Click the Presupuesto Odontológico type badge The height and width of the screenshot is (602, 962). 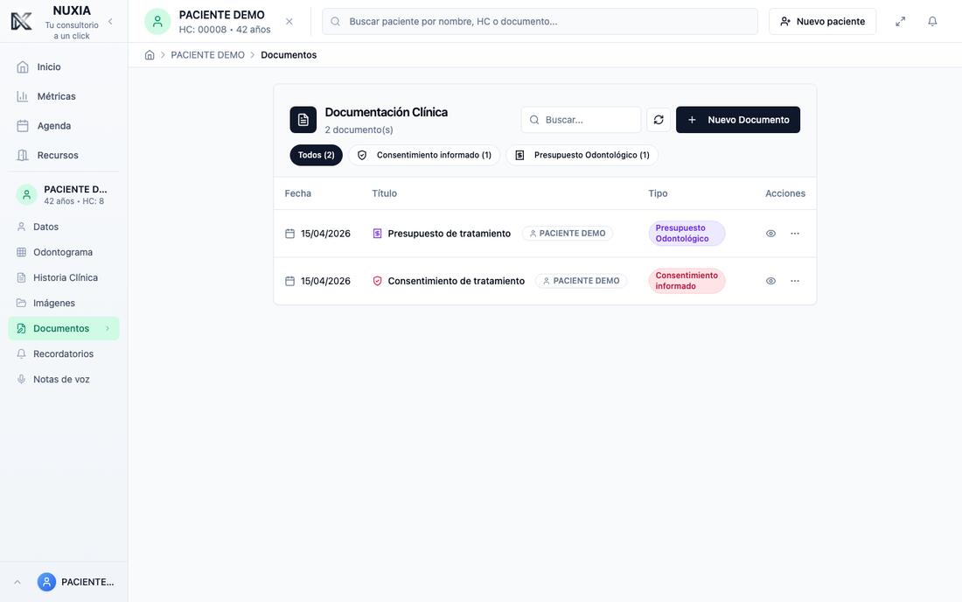tap(687, 234)
